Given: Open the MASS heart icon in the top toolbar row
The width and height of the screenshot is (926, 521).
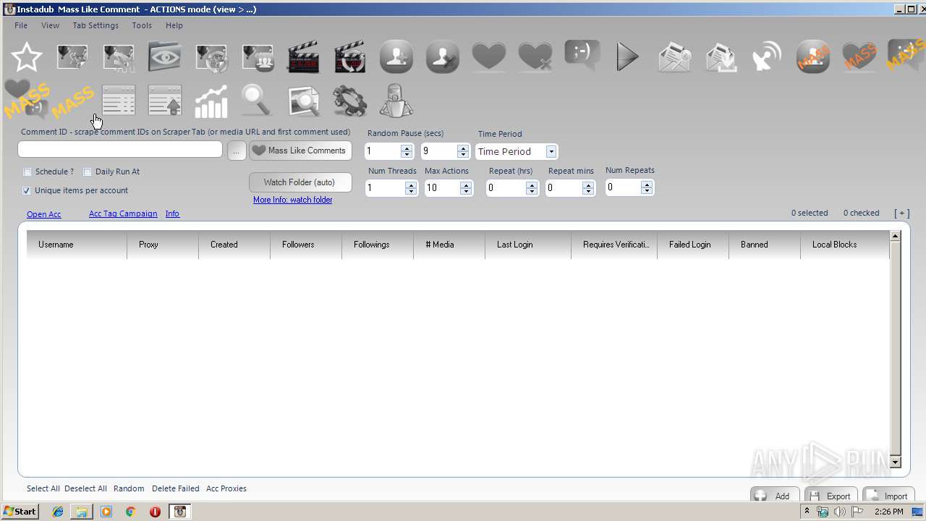Looking at the screenshot, I should [859, 57].
